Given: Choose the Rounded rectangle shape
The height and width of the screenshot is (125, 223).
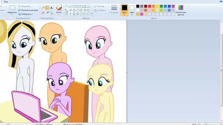Looking at the screenshot, I should pyautogui.click(x=81, y=7).
